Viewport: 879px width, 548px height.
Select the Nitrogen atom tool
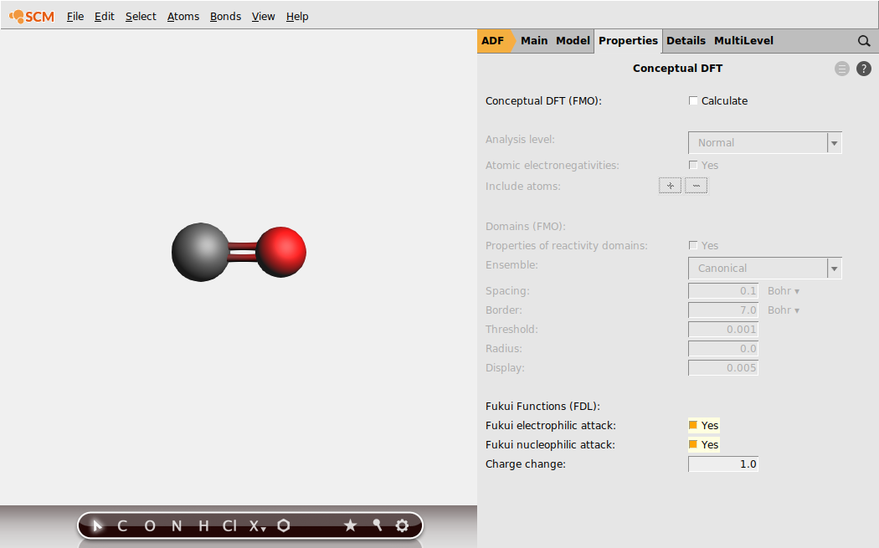tap(177, 525)
